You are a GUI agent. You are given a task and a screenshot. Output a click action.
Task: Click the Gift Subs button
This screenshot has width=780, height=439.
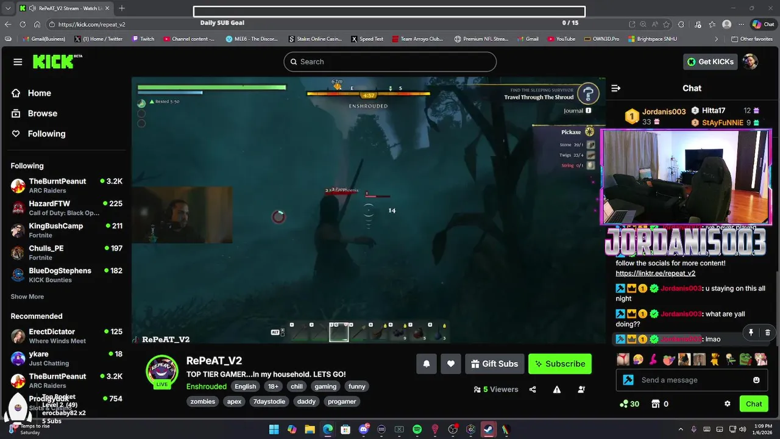click(x=494, y=364)
